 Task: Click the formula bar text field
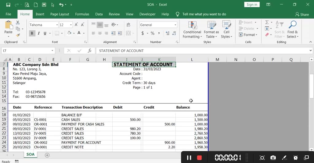tap(202, 51)
